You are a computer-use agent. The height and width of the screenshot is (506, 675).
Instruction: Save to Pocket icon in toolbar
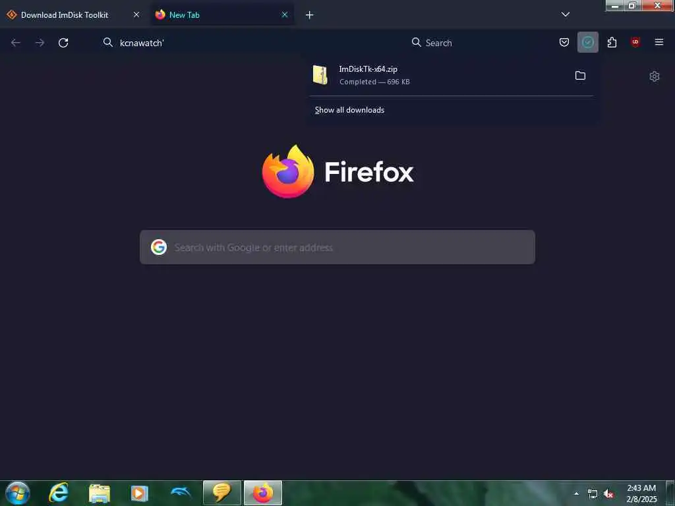[564, 42]
